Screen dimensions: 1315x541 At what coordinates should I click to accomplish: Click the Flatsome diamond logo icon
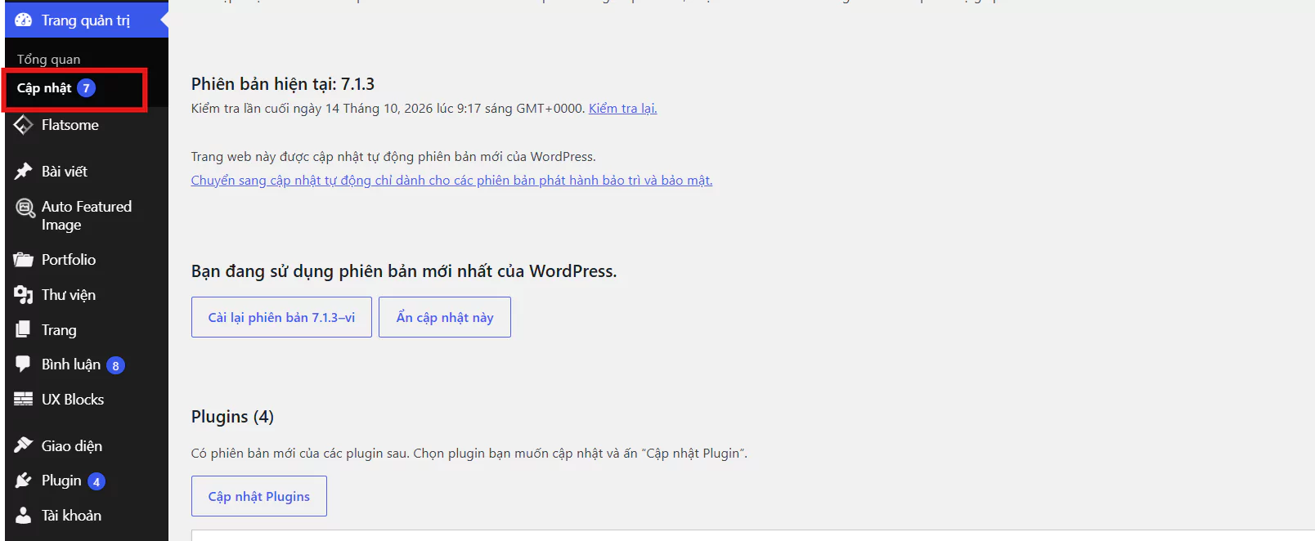coord(24,125)
